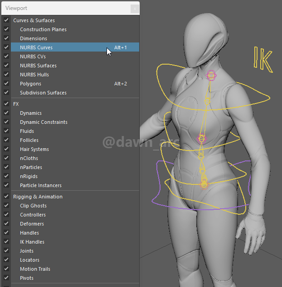Select the pink neck control
Image resolution: width=282 pixels, height=287 pixels.
tap(211, 75)
